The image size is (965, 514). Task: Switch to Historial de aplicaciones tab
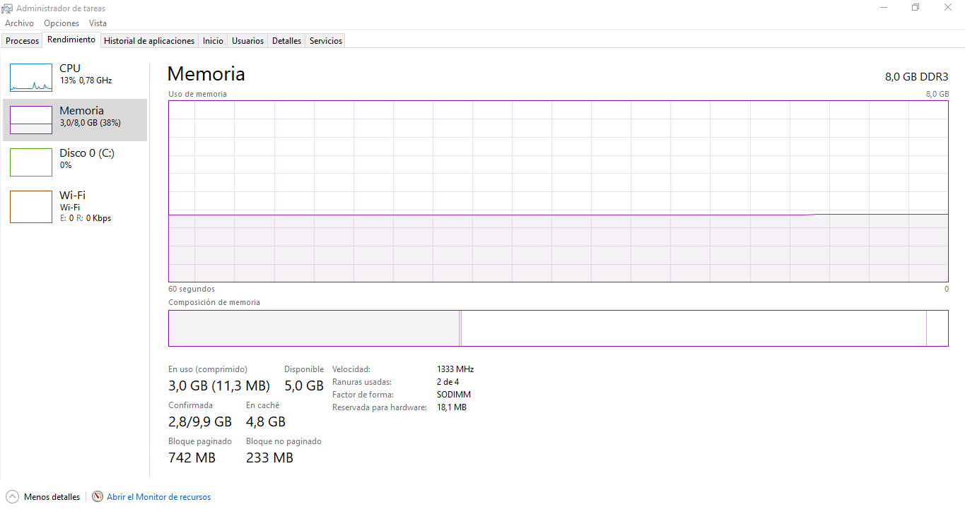point(149,41)
